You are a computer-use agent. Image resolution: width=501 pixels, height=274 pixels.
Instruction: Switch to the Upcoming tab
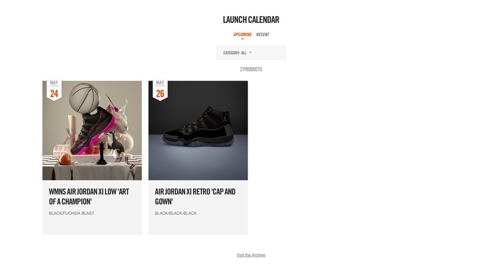pyautogui.click(x=242, y=35)
